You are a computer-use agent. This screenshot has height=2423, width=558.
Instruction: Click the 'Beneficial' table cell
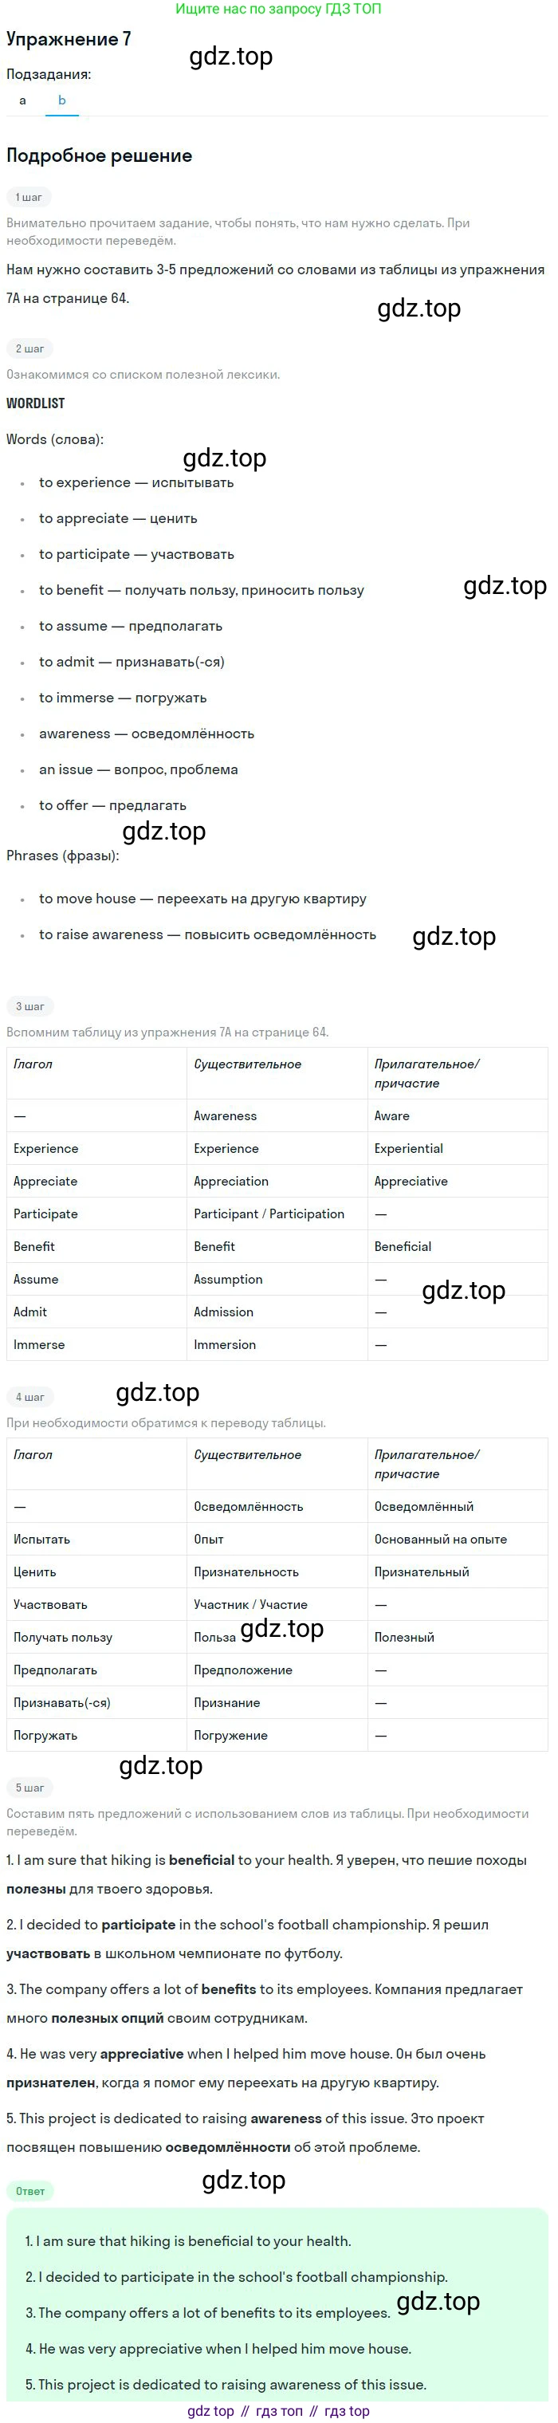[x=403, y=1246]
